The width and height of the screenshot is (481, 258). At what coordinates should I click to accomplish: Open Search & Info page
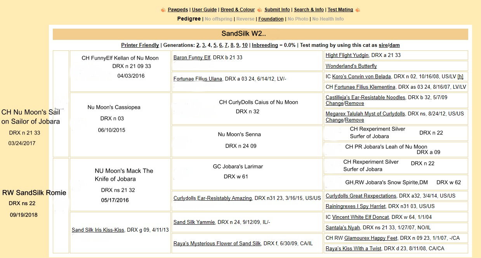pyautogui.click(x=309, y=10)
